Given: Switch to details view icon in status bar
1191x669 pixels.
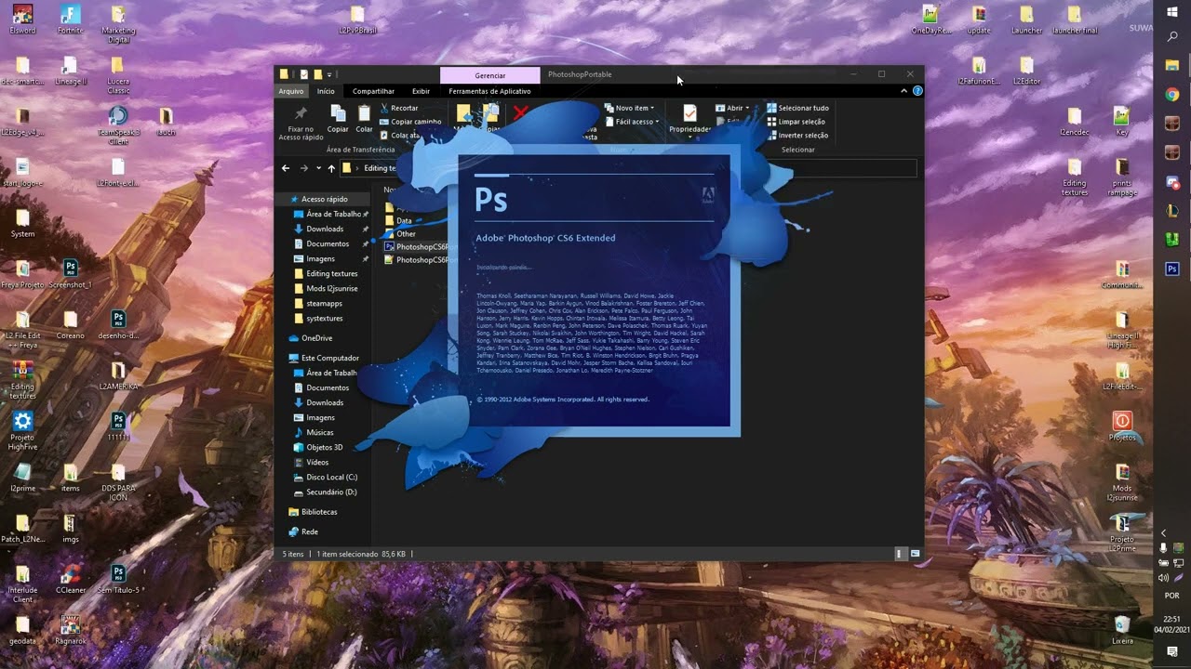Looking at the screenshot, I should [899, 554].
